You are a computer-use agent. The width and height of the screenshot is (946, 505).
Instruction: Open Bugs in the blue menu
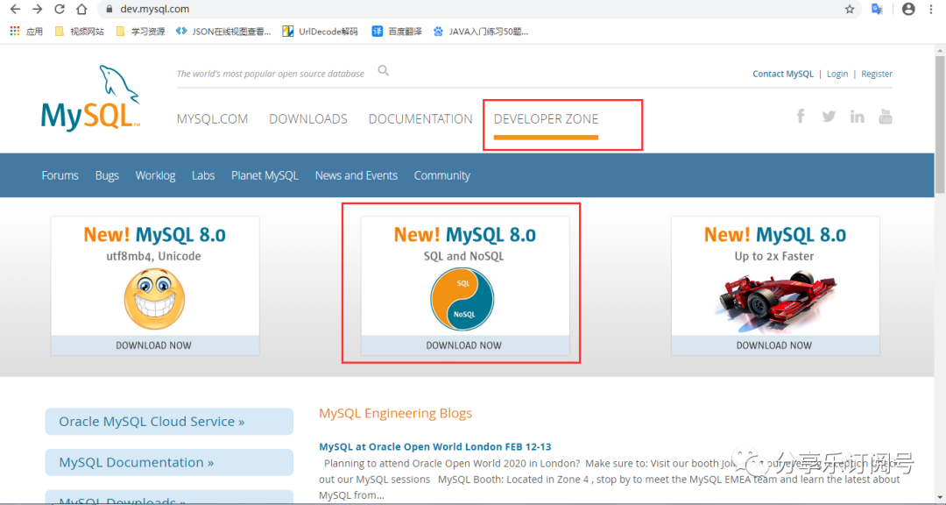click(107, 175)
